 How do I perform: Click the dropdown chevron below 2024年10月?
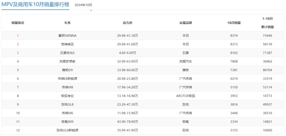(x=91, y=11)
